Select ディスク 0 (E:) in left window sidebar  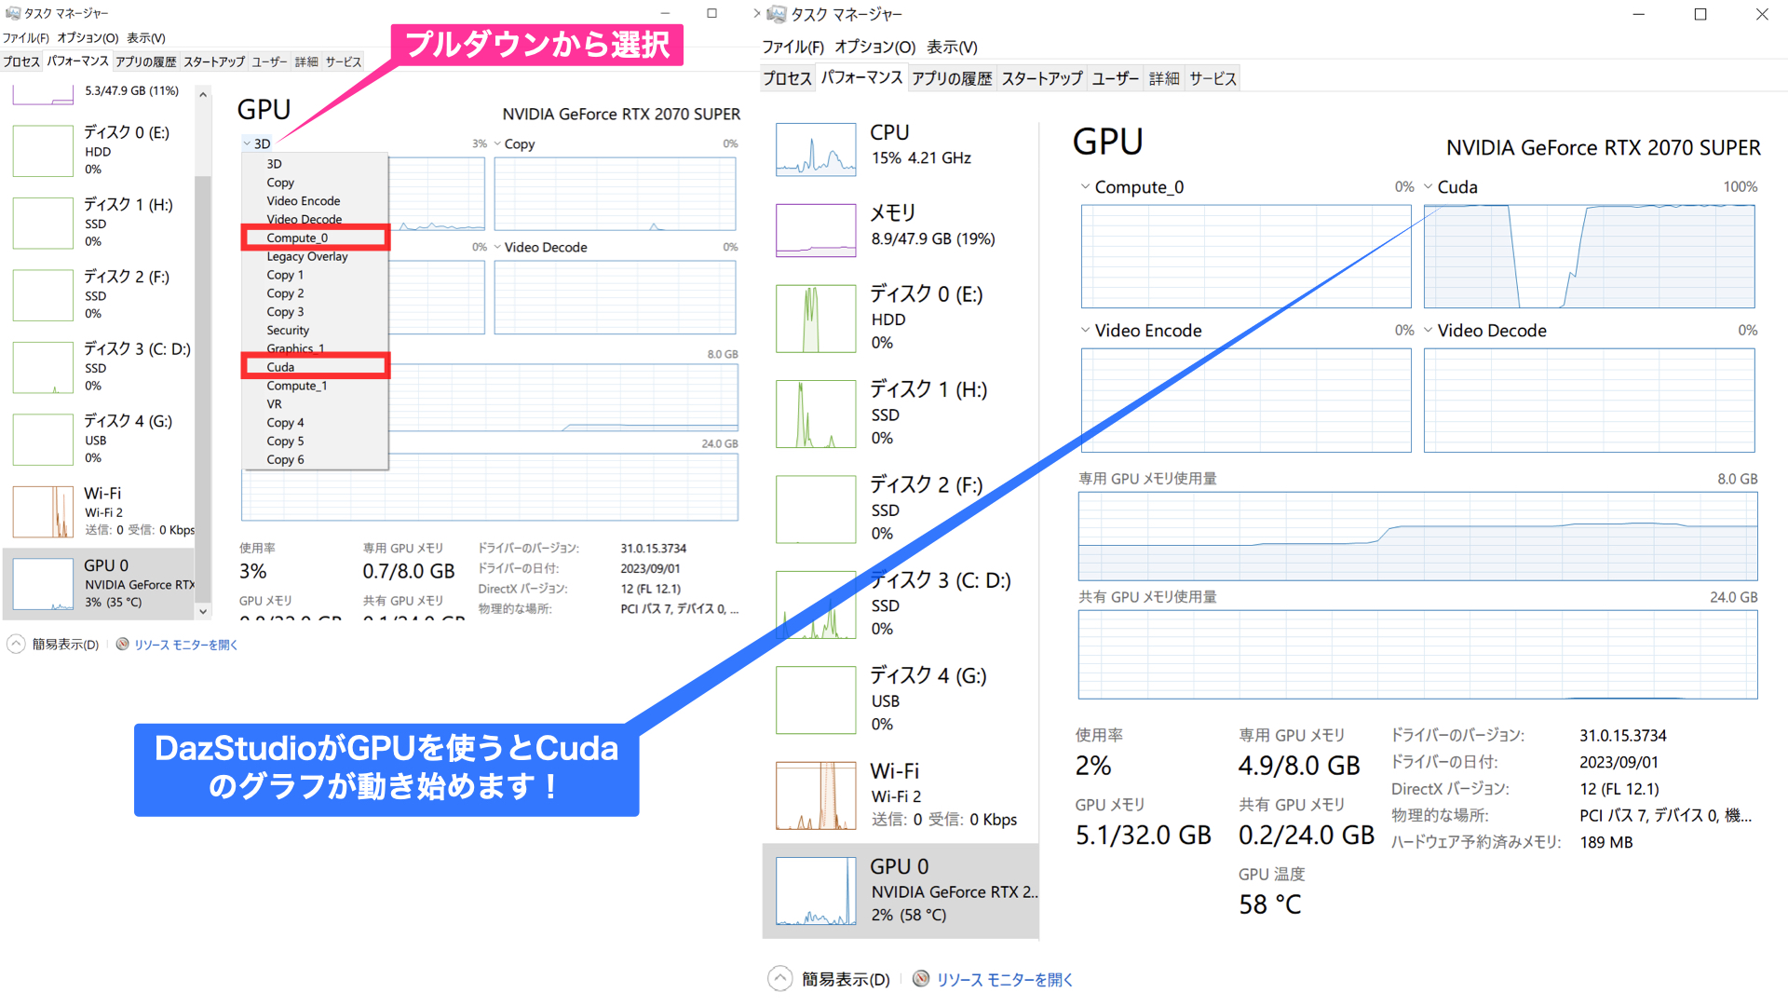pyautogui.click(x=100, y=150)
